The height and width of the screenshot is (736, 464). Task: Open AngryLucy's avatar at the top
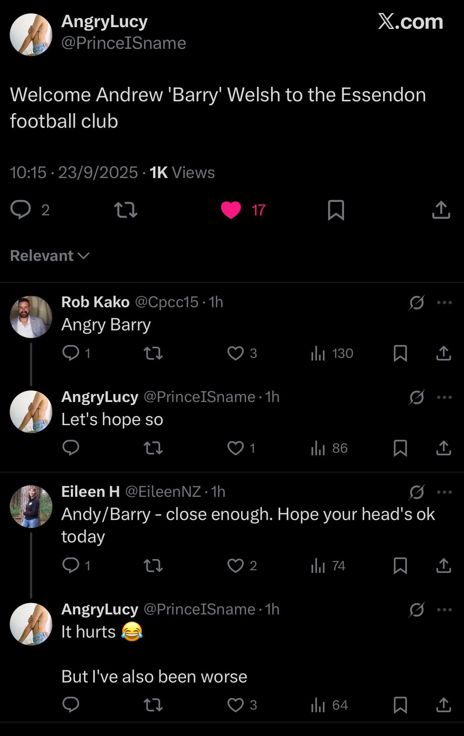click(x=31, y=35)
